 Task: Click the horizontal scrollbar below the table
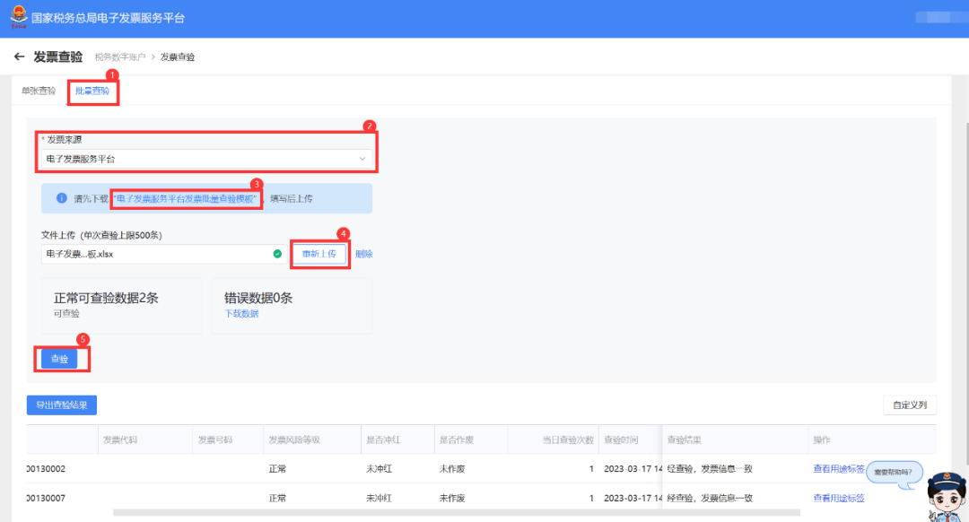pos(457,513)
